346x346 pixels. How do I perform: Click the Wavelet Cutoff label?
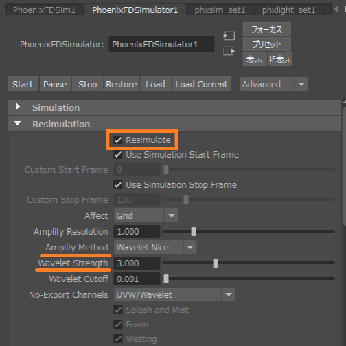[78, 279]
